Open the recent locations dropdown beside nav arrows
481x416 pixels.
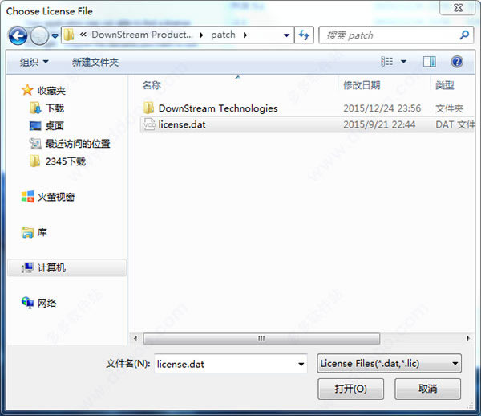pyautogui.click(x=55, y=36)
